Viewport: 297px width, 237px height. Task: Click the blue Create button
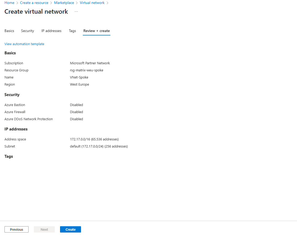pyautogui.click(x=71, y=229)
